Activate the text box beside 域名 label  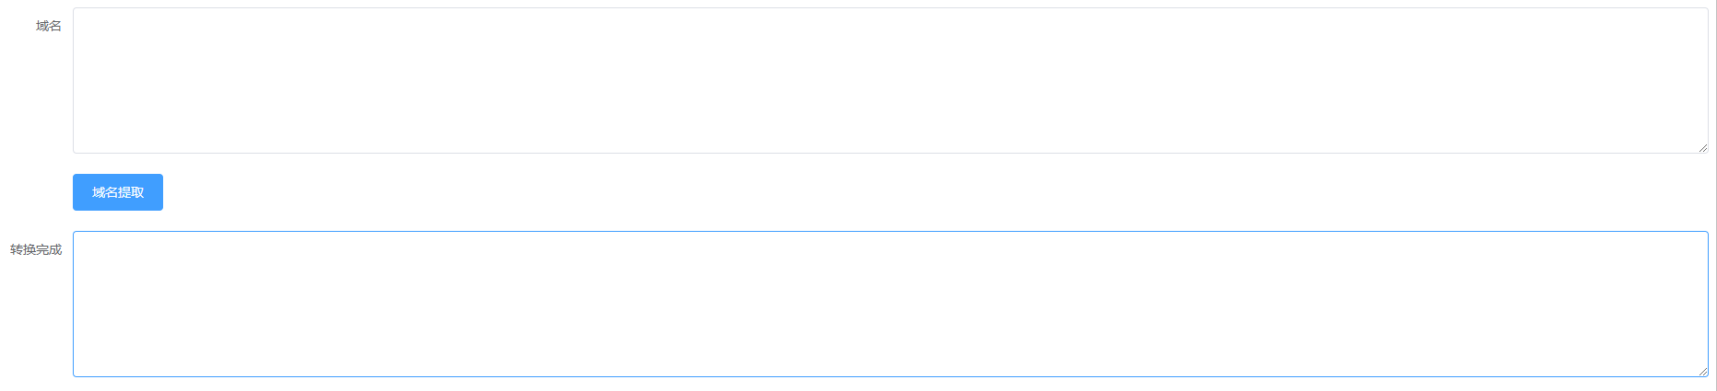click(x=889, y=81)
